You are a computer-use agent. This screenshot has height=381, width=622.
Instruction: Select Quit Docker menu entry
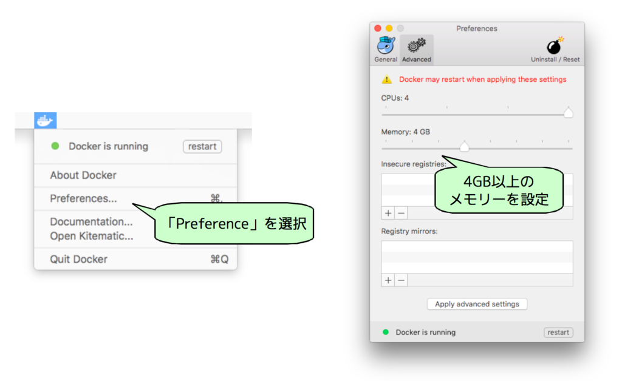pos(135,259)
